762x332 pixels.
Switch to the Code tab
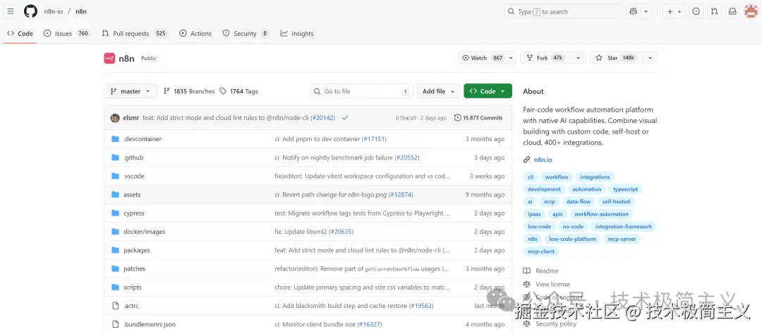20,34
